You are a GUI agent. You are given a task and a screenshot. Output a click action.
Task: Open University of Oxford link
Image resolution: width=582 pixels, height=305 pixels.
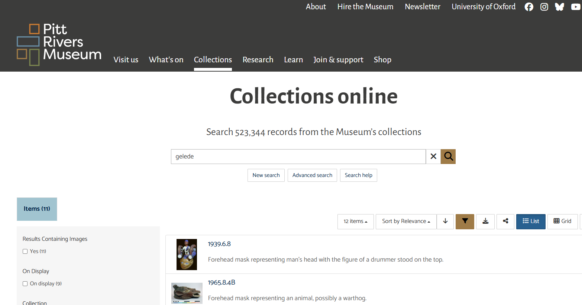coord(484,7)
